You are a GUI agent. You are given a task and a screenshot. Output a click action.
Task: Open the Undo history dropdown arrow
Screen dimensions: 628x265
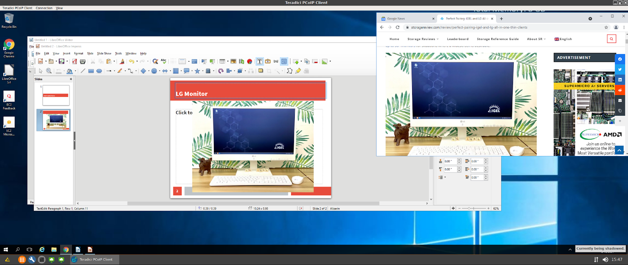[137, 61]
